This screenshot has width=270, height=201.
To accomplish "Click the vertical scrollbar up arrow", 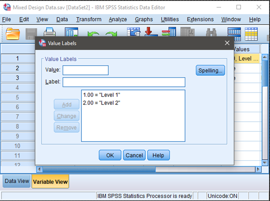I will (x=265, y=57).
